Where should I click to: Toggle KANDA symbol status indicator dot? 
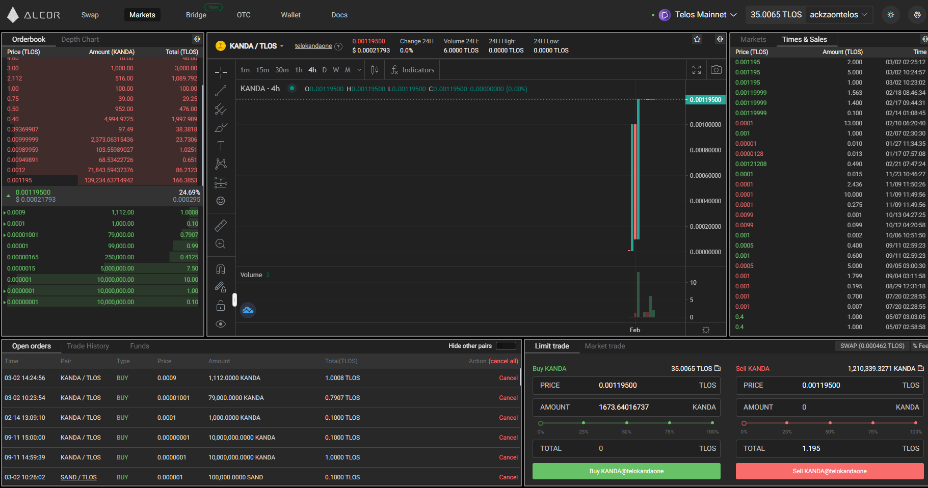292,88
